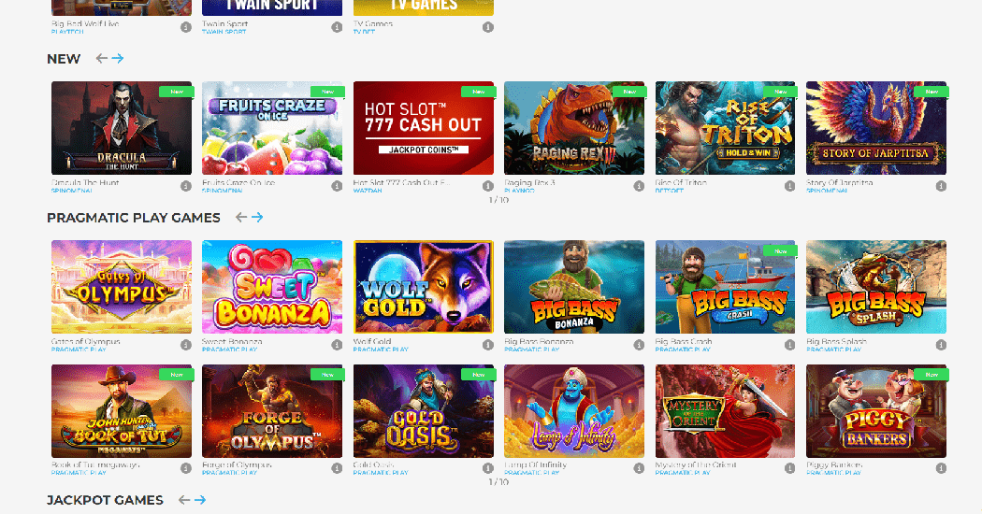Open Hot Slot 777 Cash Out game

[423, 128]
